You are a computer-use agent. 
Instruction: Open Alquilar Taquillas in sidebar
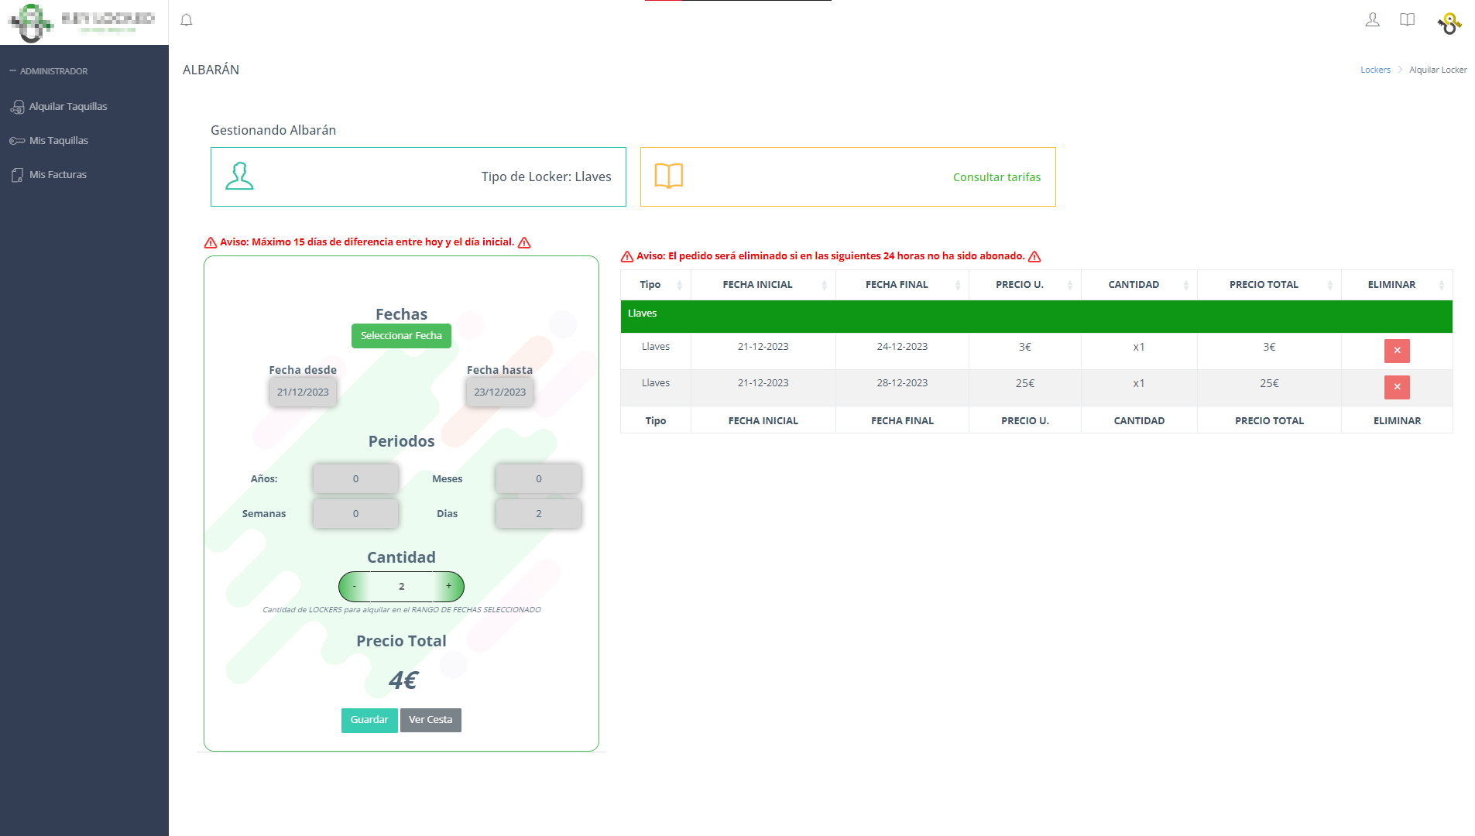68,107
